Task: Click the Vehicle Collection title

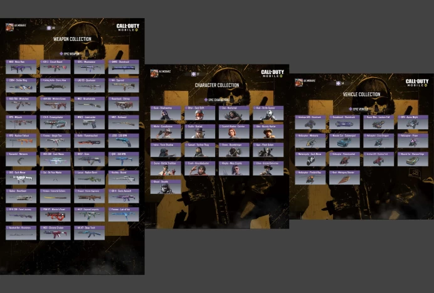Action: (x=361, y=95)
